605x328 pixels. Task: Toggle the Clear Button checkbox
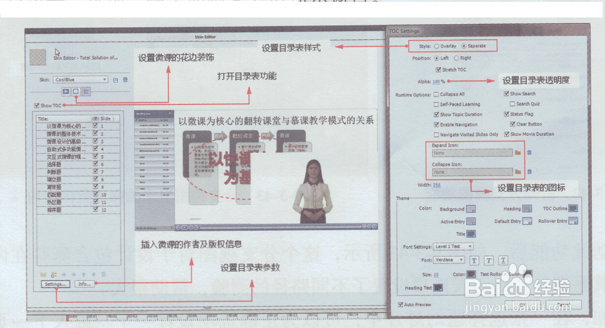pos(512,124)
